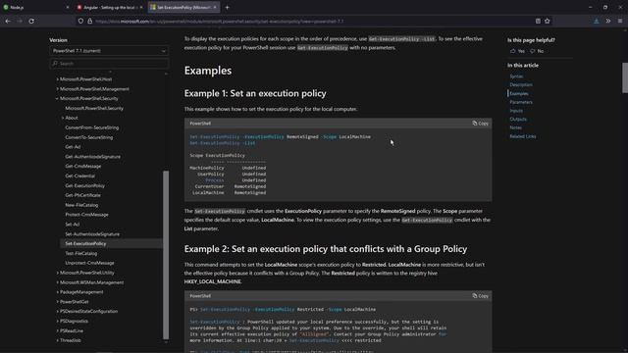Open Get-Acl article
The height and width of the screenshot is (353, 628).
(73, 147)
